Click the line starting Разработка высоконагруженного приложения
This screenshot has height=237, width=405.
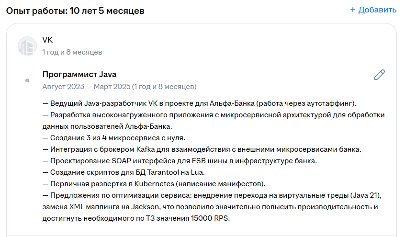tap(214, 115)
